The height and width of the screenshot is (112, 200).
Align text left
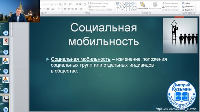[65, 9]
